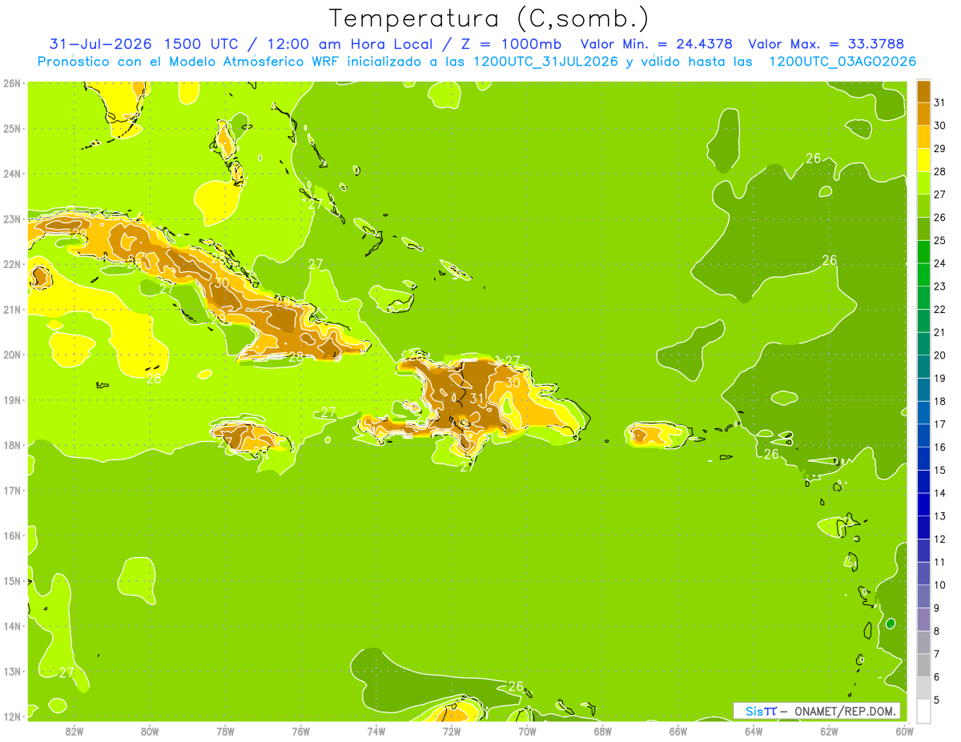This screenshot has width=961, height=742.
Task: Select the yellow swatch between 28 and 29
Action: tap(923, 160)
